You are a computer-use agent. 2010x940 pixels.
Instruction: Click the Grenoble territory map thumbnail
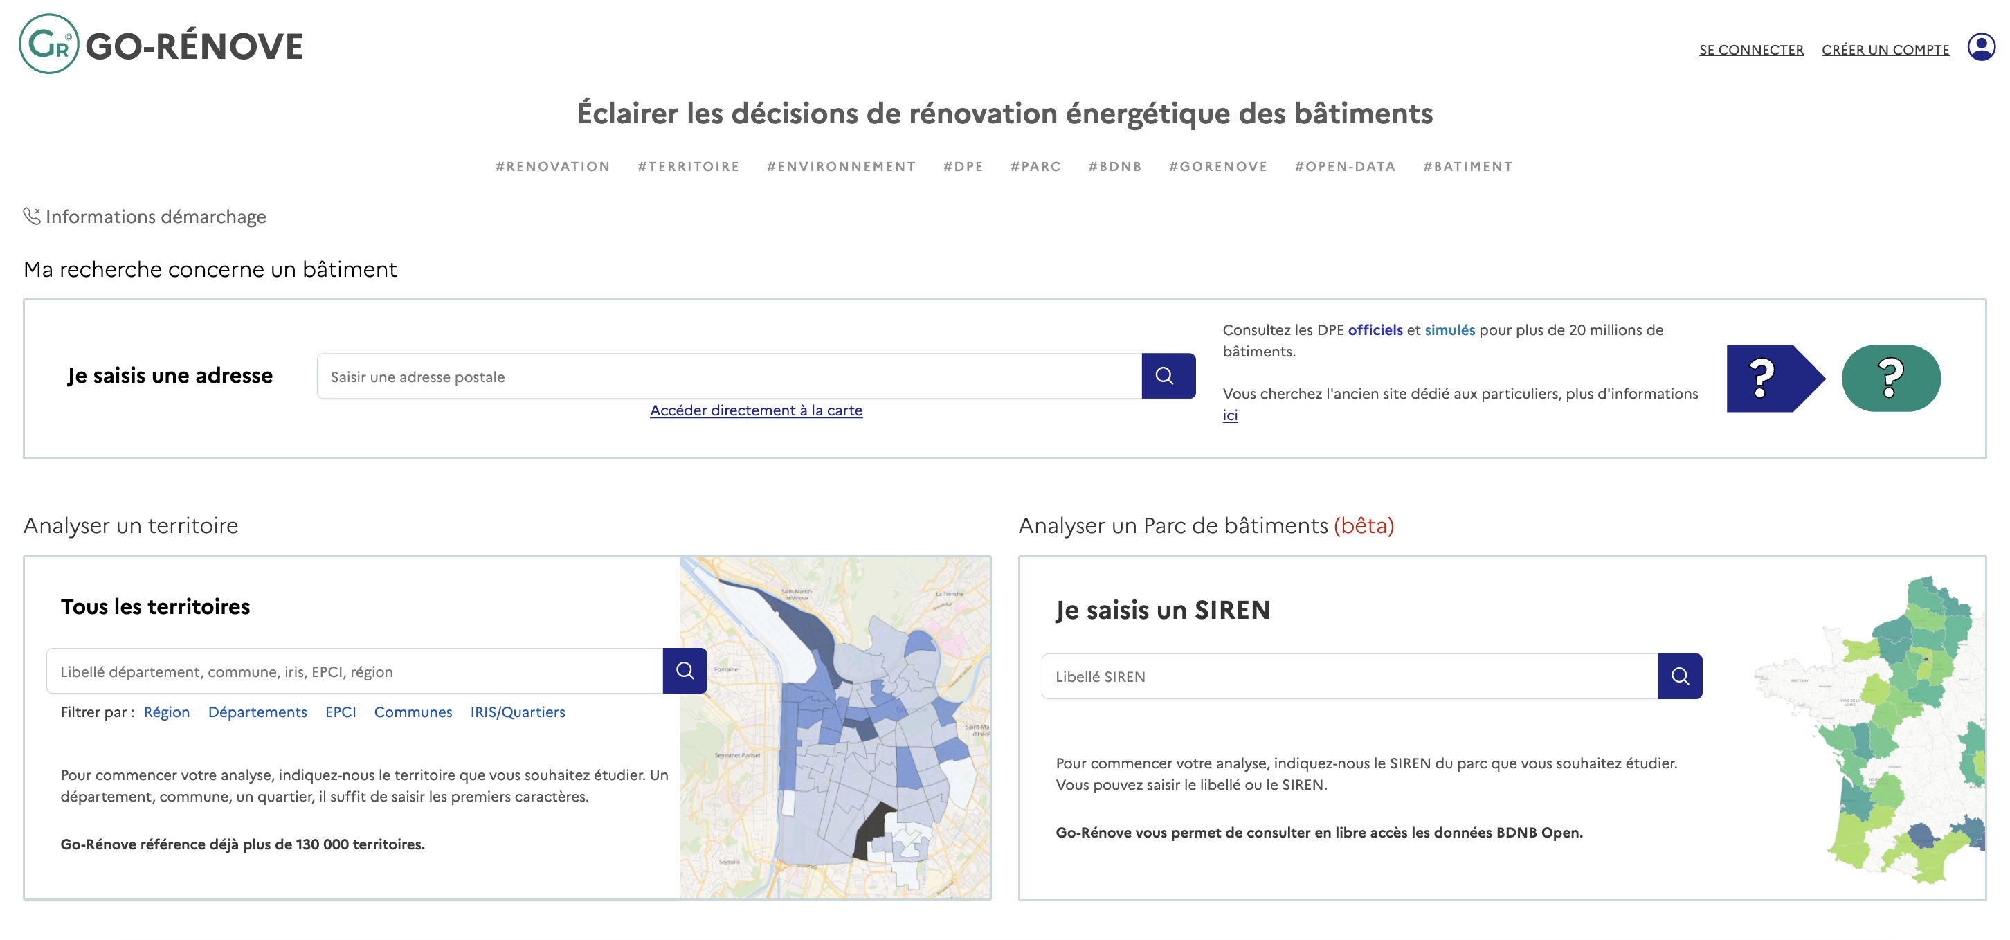point(834,727)
